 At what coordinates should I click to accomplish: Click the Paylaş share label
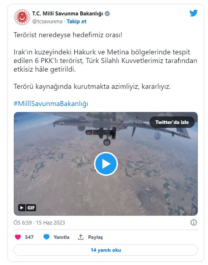pyautogui.click(x=95, y=237)
